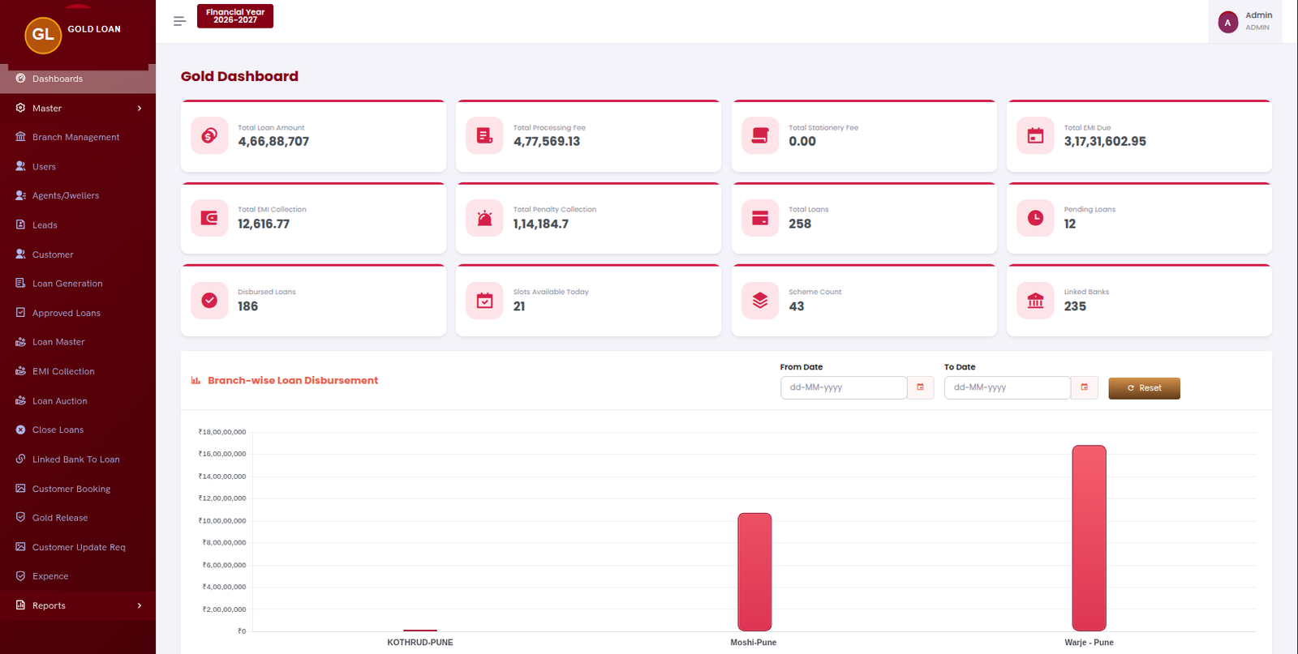1298x654 pixels.
Task: Open Leads in the sidebar
Action: point(78,224)
